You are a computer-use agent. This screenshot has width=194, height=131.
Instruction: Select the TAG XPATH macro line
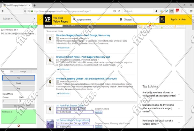coord(18,34)
